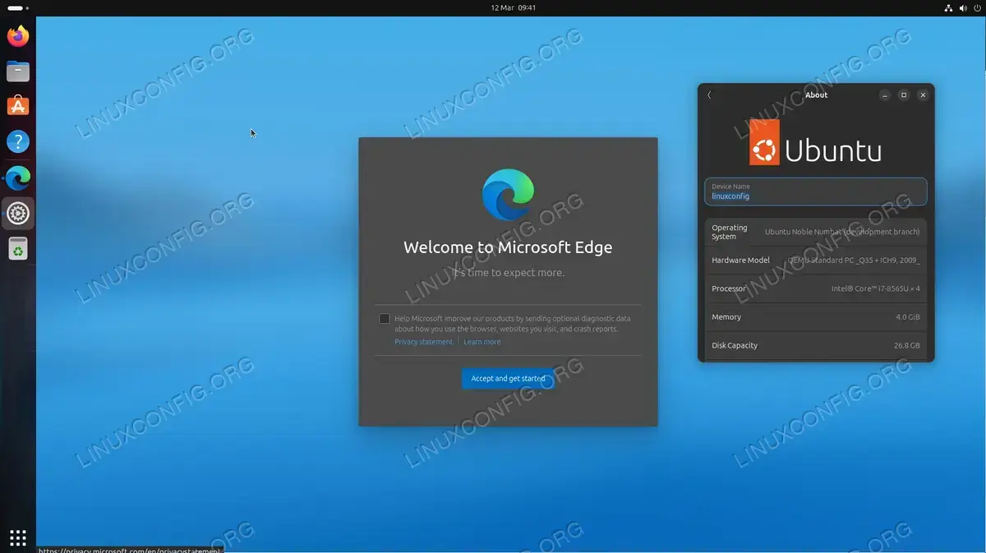The image size is (986, 553).
Task: Click Activities workspace indicator
Action: (18, 7)
